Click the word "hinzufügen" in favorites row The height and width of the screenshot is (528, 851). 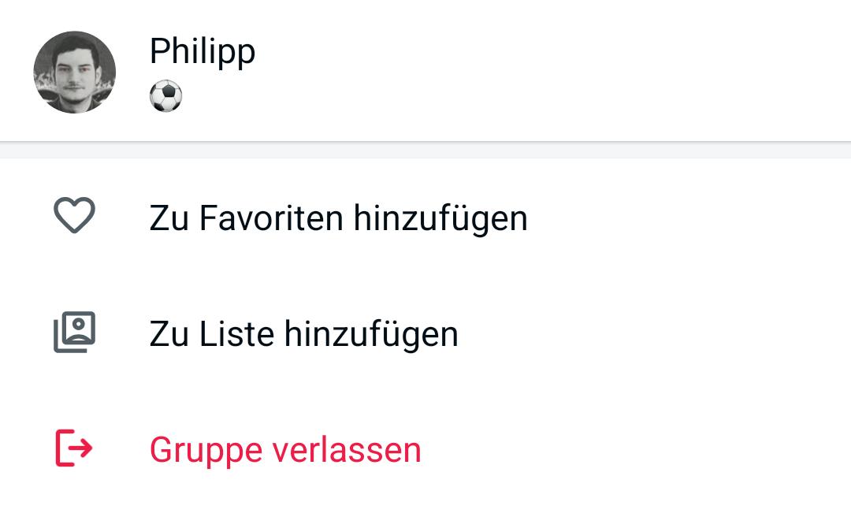[x=440, y=218]
